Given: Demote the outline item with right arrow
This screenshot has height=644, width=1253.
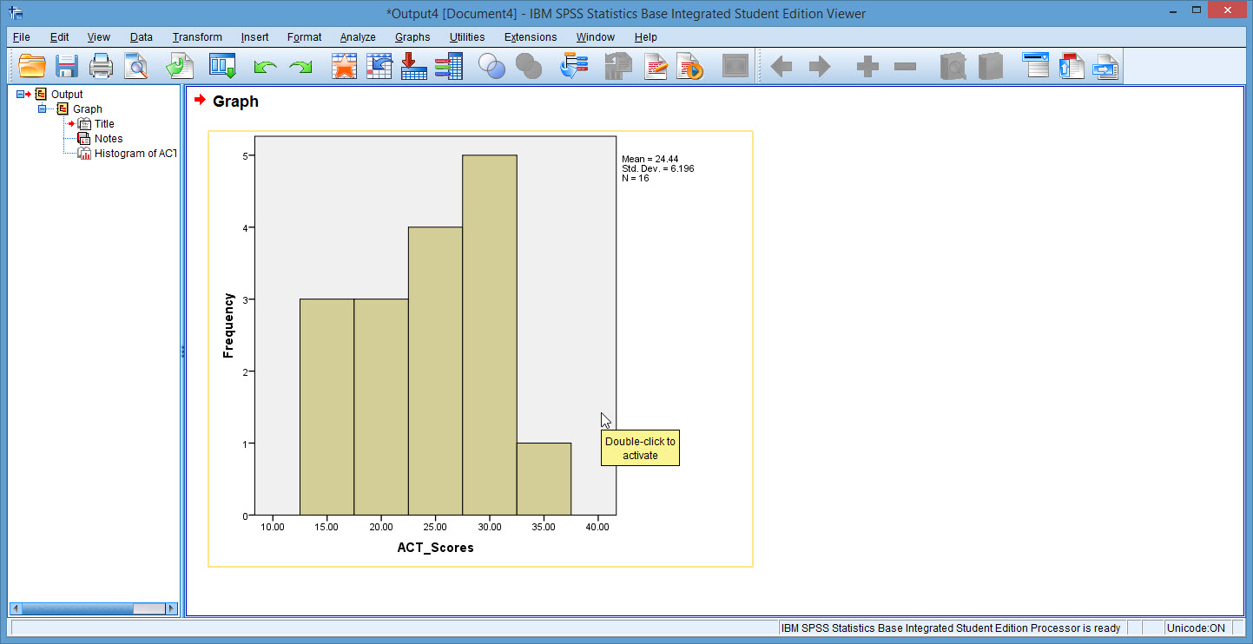Looking at the screenshot, I should (819, 67).
